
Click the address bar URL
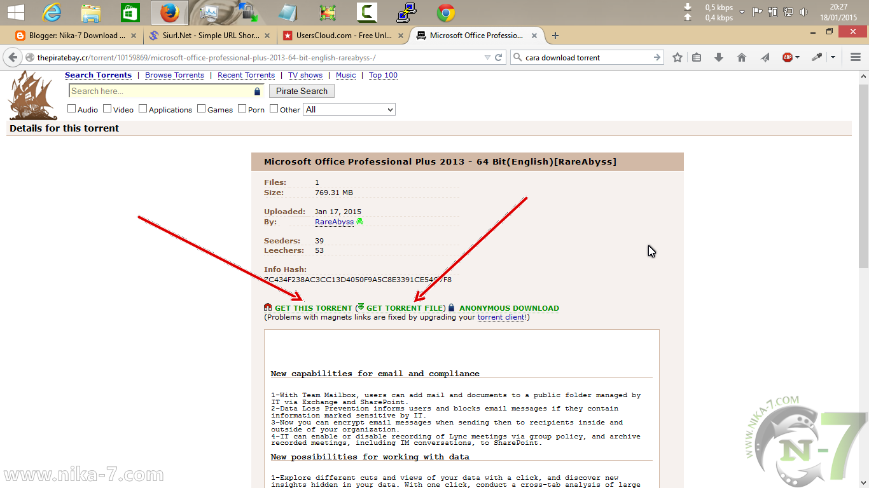(207, 57)
